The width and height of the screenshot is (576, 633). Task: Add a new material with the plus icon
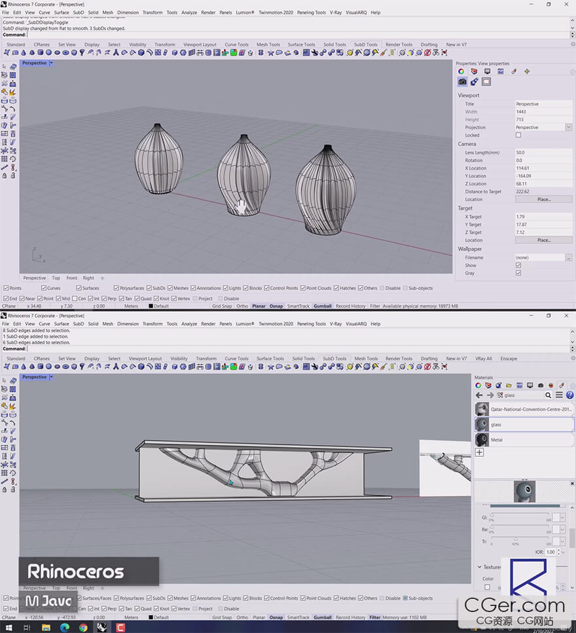pos(480,452)
